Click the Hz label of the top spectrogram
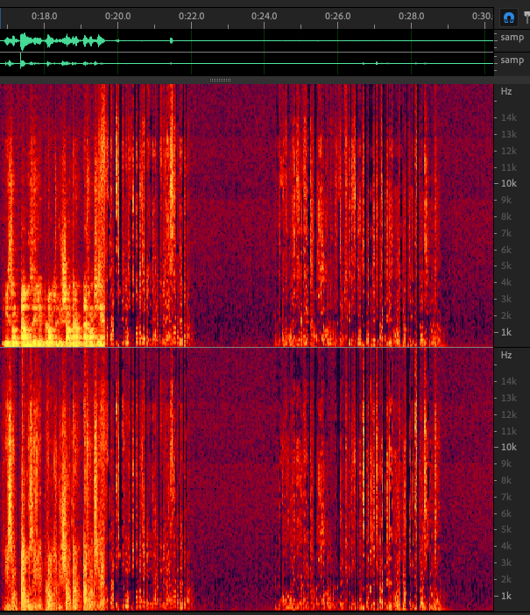Image resolution: width=530 pixels, height=615 pixels. [x=506, y=91]
